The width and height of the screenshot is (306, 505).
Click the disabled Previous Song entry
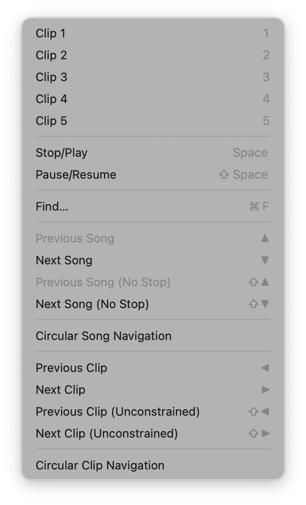click(x=75, y=238)
